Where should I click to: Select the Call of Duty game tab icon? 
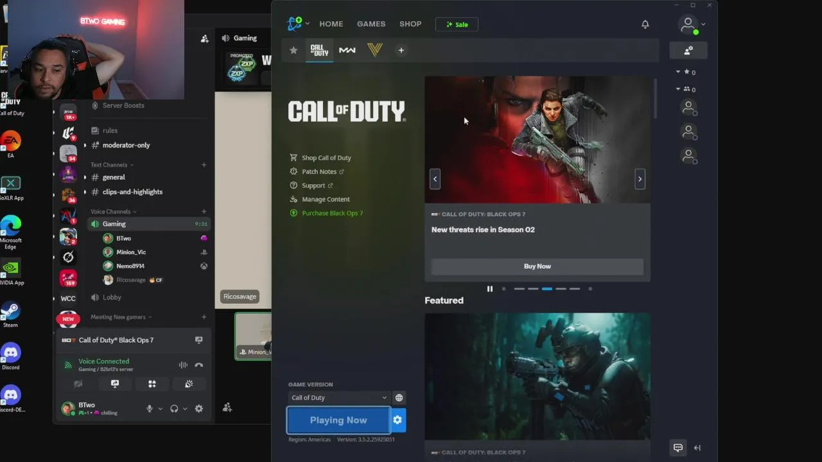coord(319,50)
